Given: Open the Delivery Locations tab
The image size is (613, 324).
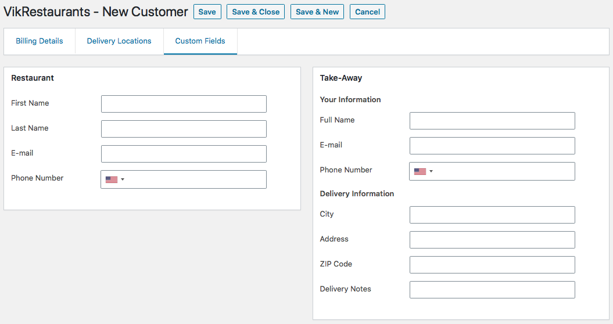Looking at the screenshot, I should (119, 41).
